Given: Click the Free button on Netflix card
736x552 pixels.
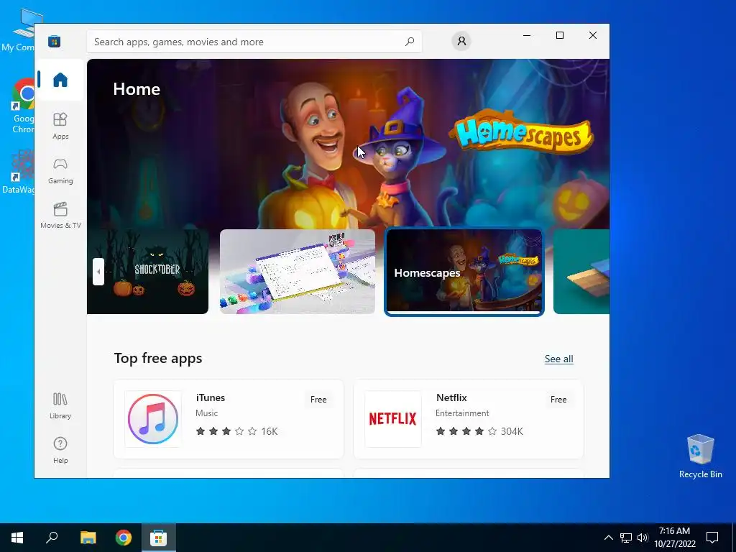Looking at the screenshot, I should click(x=558, y=400).
